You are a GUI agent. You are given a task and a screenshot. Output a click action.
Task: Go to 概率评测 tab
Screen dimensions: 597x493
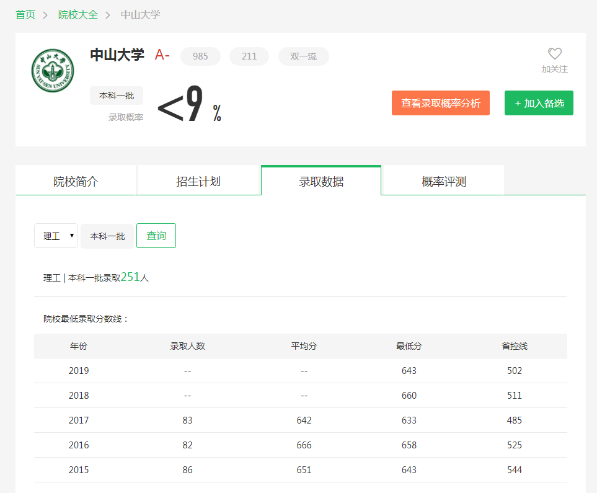(444, 181)
